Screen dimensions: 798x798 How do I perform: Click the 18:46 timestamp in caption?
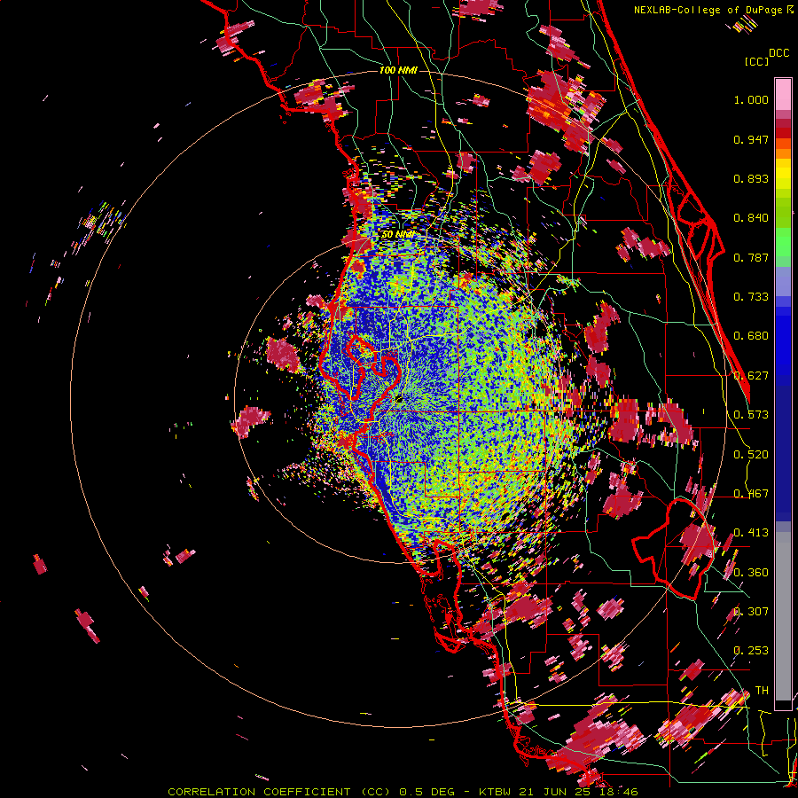point(619,792)
